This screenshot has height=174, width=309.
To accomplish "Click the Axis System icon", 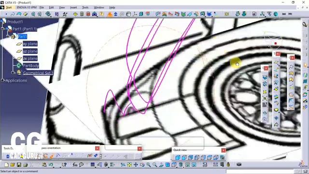I will click(x=135, y=14).
